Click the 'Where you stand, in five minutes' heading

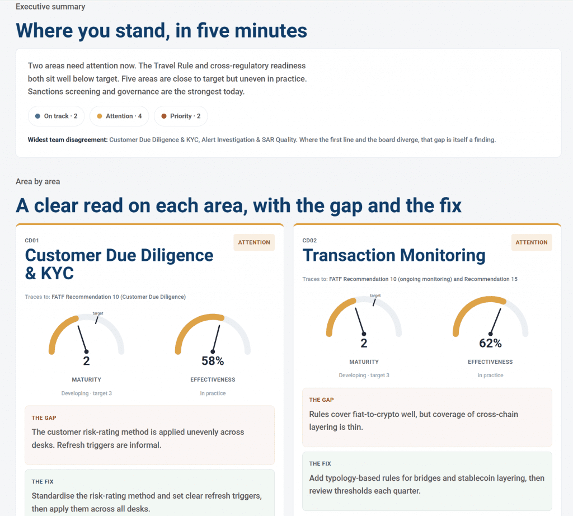[x=162, y=30]
